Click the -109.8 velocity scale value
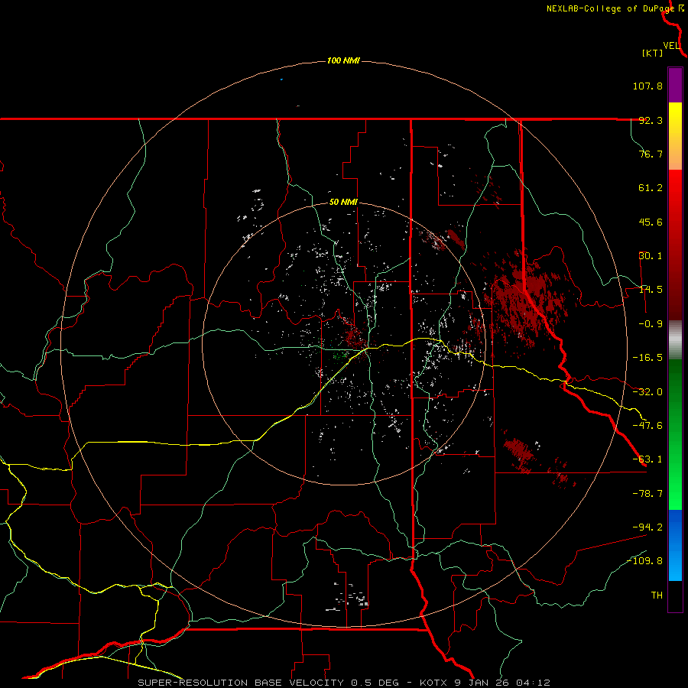This screenshot has height=688, width=688. coord(645,561)
